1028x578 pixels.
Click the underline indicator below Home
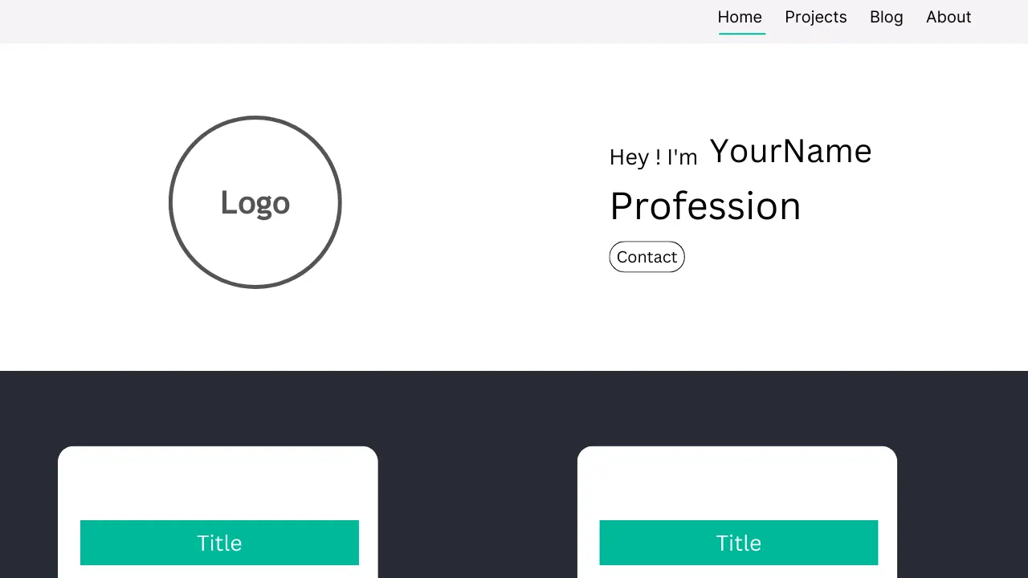coord(741,34)
